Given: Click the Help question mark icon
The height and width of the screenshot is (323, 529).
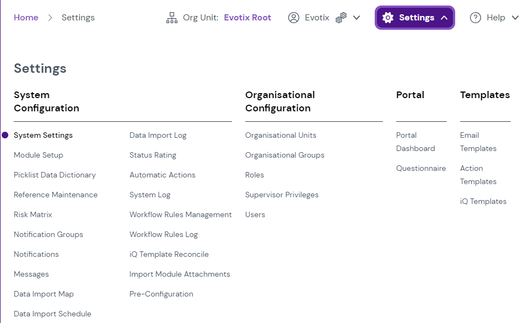Looking at the screenshot, I should (476, 18).
